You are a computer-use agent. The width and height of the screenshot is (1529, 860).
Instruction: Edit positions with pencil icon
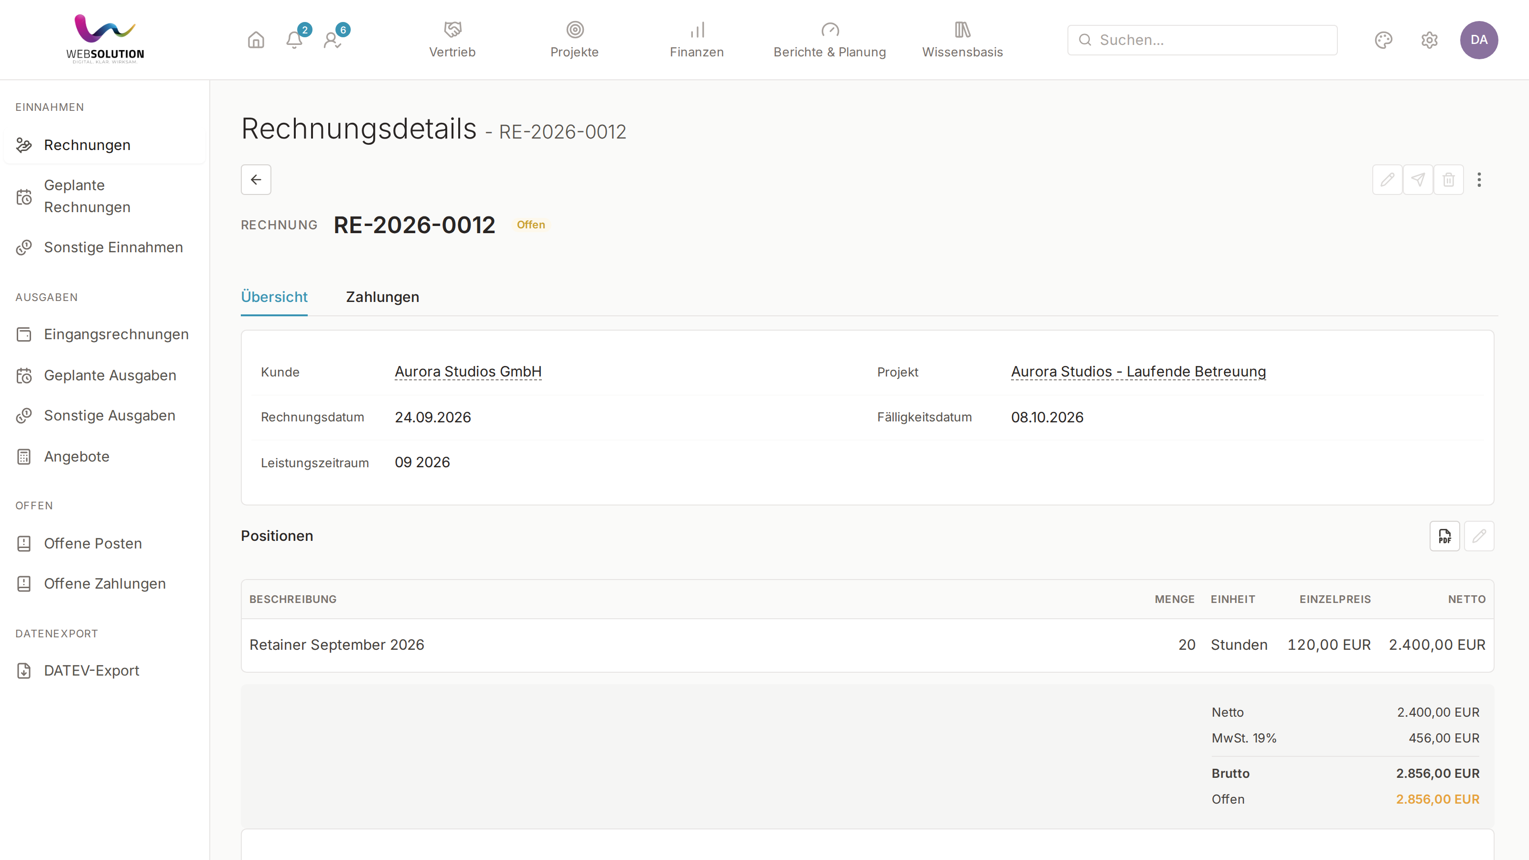coord(1479,536)
